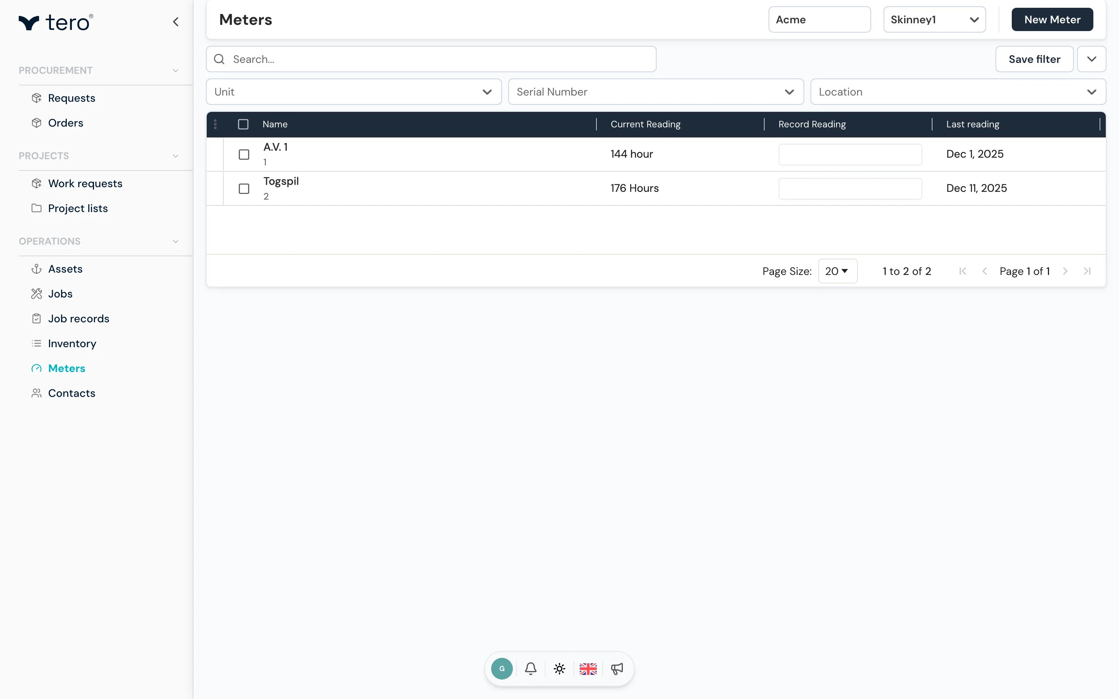Change language via UK flag
The width and height of the screenshot is (1119, 699).
(x=588, y=668)
